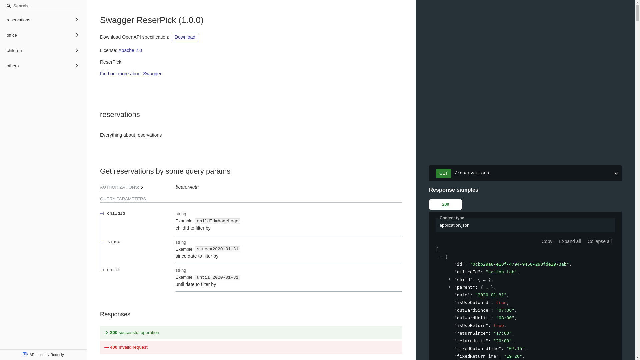Click the Swagger ReserPick (1.0.0) title
The height and width of the screenshot is (360, 640).
(152, 20)
